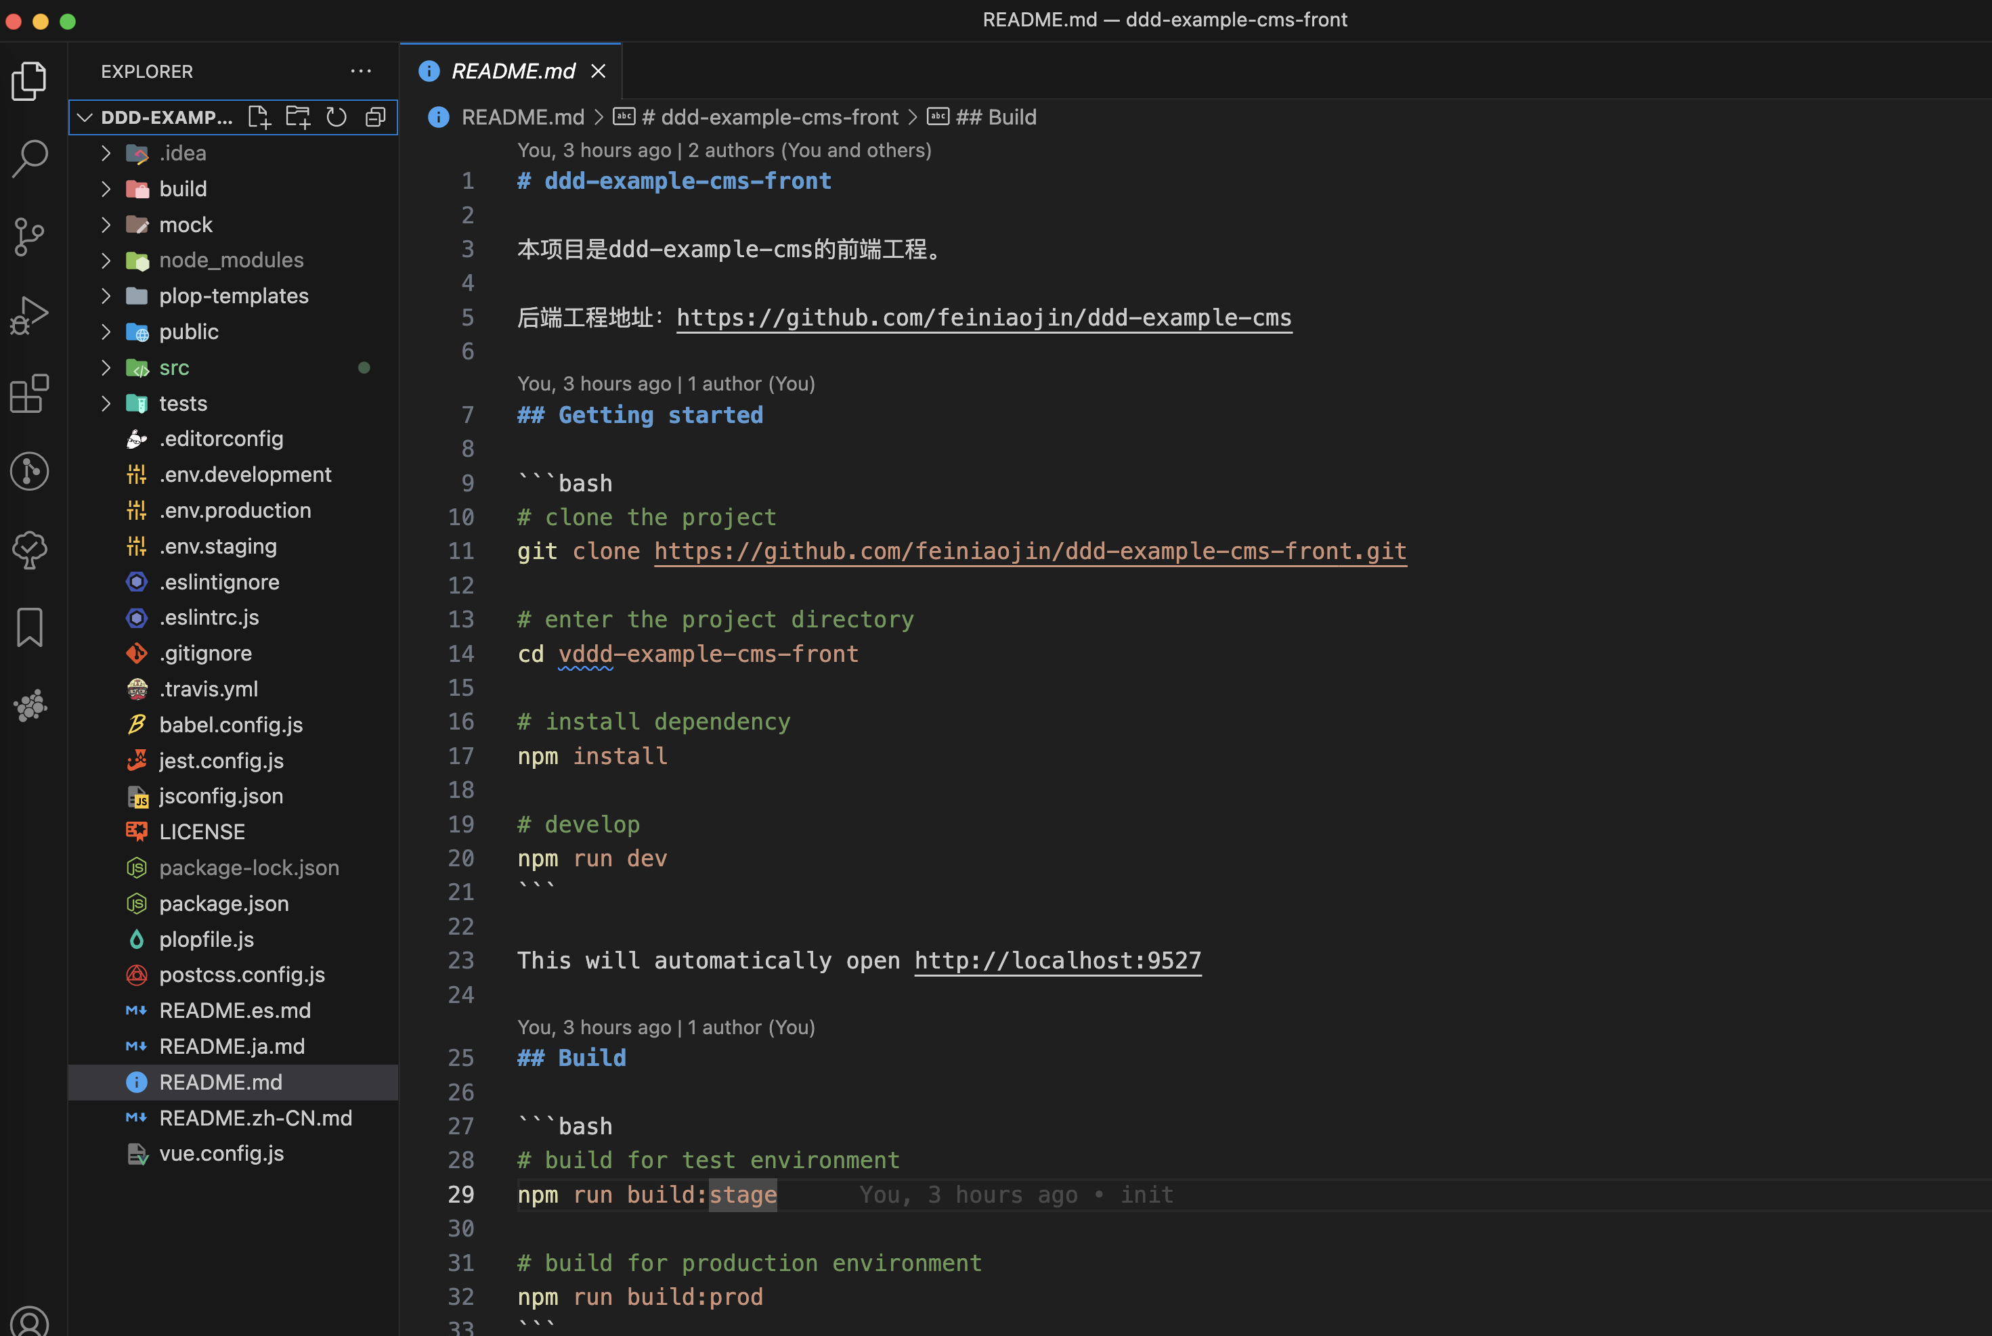Select the README.md editor tab
Viewport: 1992px width, 1336px height.
click(x=513, y=70)
